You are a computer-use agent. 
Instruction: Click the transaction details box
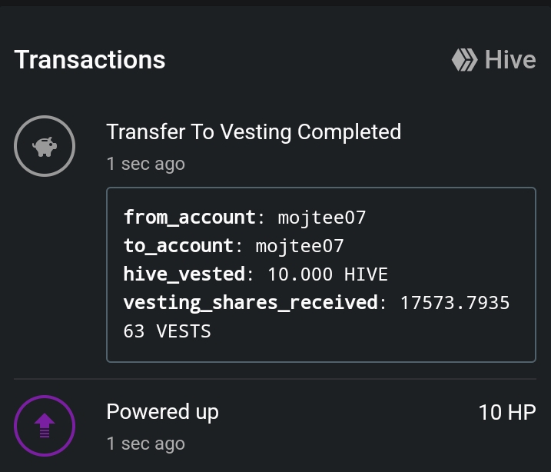tap(321, 275)
